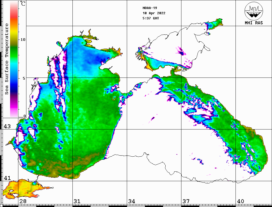272x207 pixels.
Task: Click the '°C' unit label
Action: pyautogui.click(x=23, y=3)
